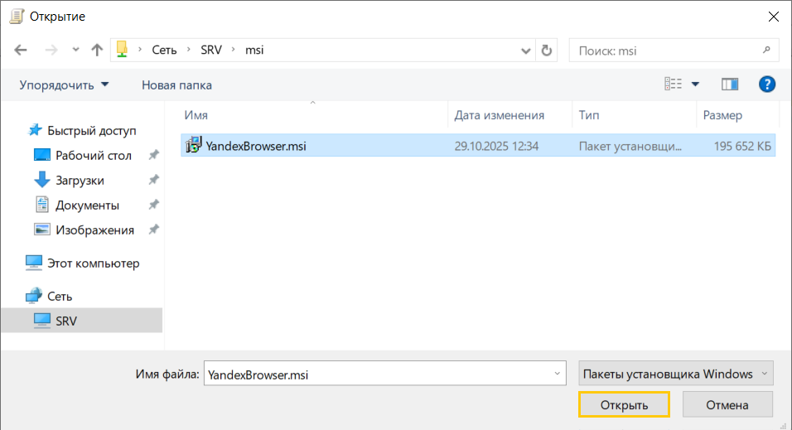Open the address bar history dropdown
Image resolution: width=792 pixels, height=430 pixels.
(x=526, y=51)
